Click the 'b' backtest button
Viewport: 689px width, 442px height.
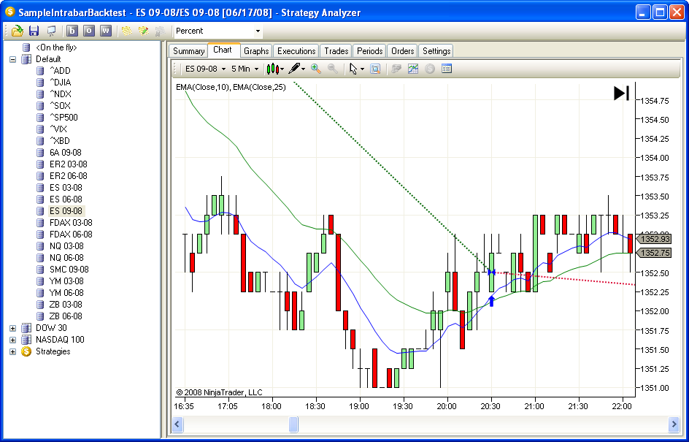coord(72,31)
